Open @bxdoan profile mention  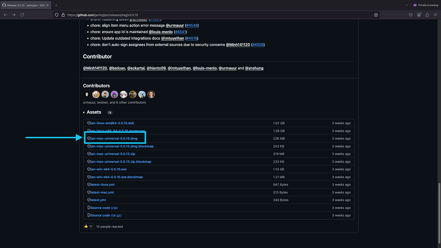[117, 68]
